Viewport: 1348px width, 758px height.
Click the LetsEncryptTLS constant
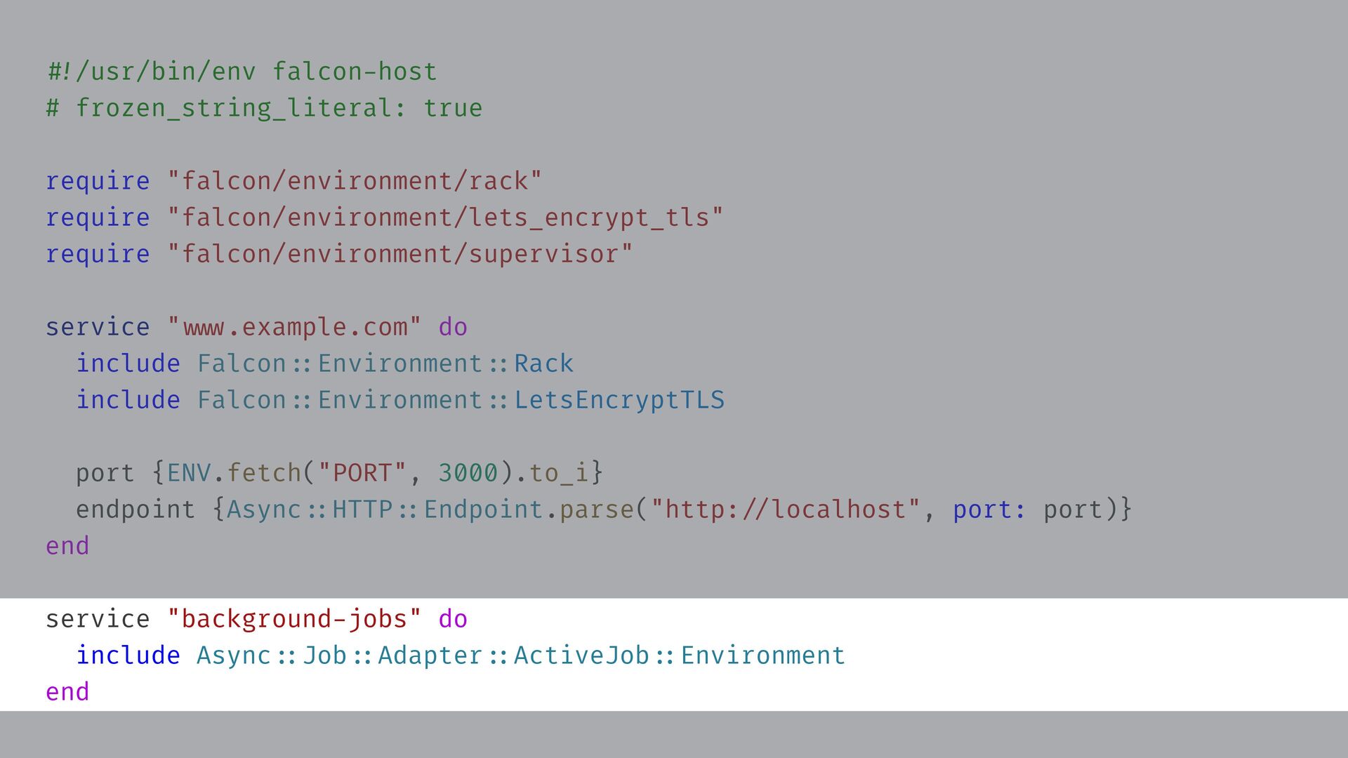click(x=619, y=400)
